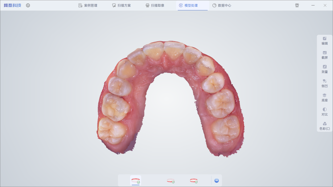Open the 底座 base tool

[x=324, y=97]
